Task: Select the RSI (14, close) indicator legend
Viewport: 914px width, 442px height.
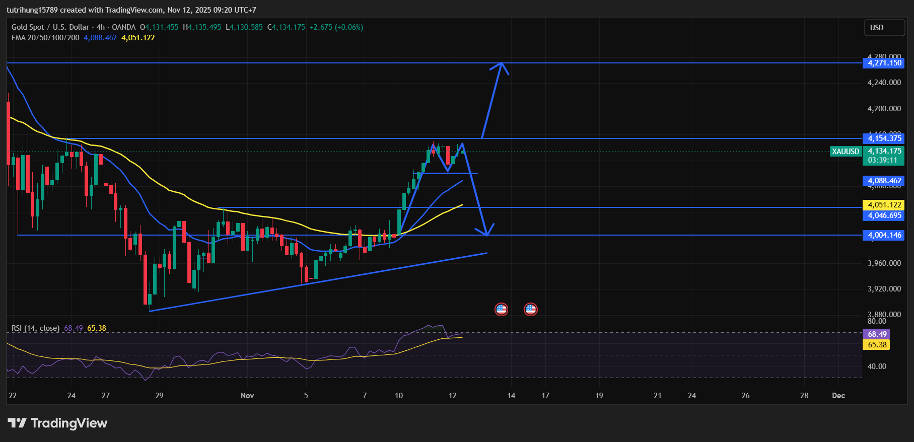Action: pyautogui.click(x=35, y=328)
